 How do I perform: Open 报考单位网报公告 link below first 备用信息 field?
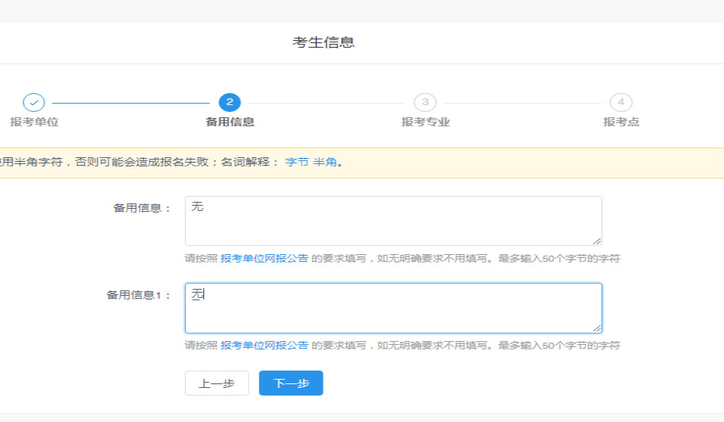(x=264, y=258)
